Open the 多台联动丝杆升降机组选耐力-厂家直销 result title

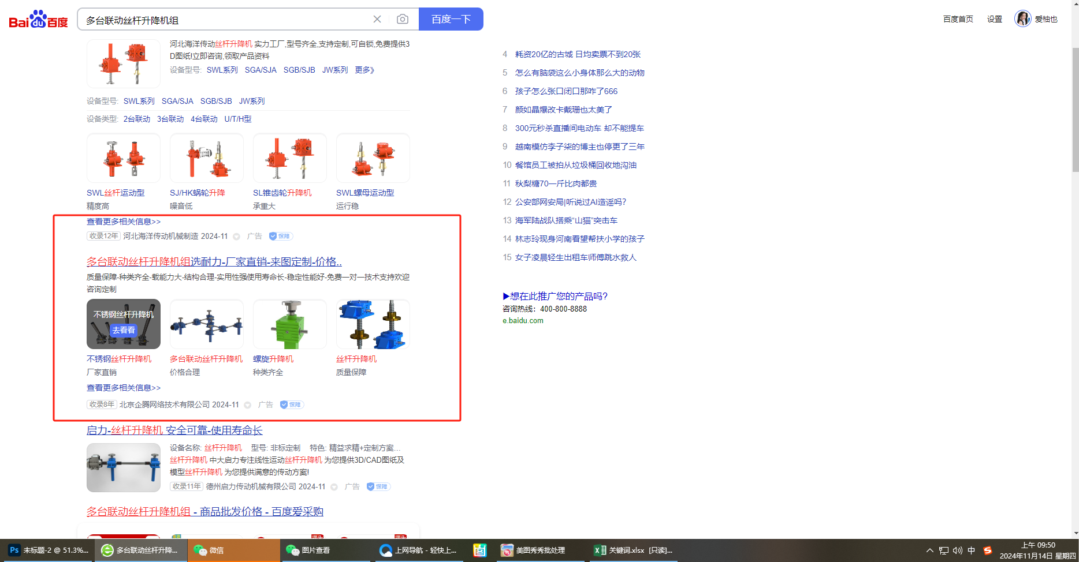tap(214, 261)
